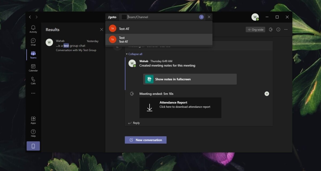Start a meeting with the camera icon
The image size is (321, 171).
270,29
